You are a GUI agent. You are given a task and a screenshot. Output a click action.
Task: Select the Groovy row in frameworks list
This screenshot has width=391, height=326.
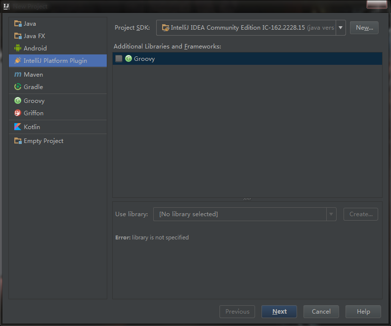tap(247, 59)
